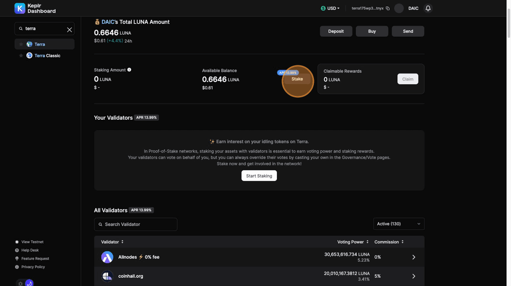Screen dimensions: 511x286
Task: Click the Help Desk question icon
Action: tap(17, 250)
